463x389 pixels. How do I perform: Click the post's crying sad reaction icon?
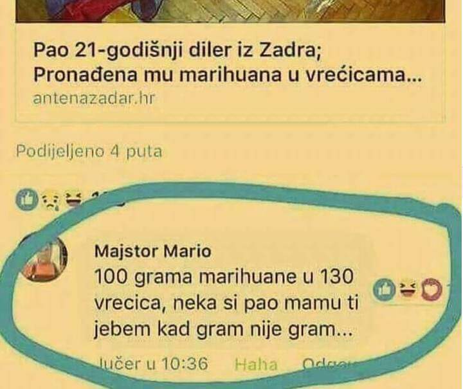(x=51, y=201)
